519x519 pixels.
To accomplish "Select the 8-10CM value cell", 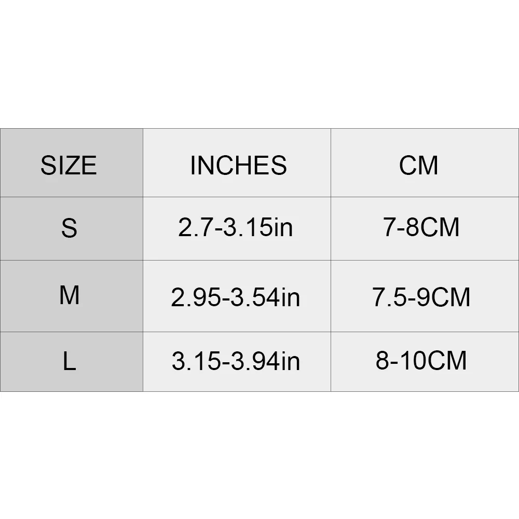I will (421, 361).
